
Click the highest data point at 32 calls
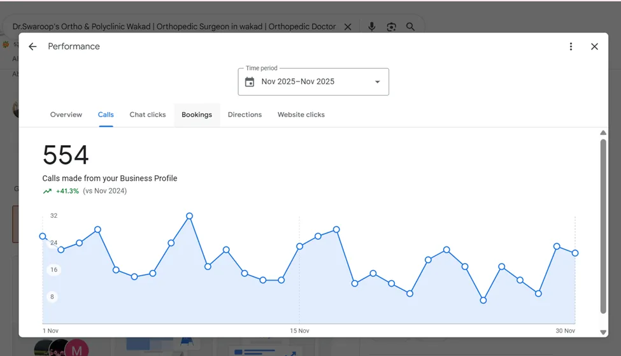point(189,216)
